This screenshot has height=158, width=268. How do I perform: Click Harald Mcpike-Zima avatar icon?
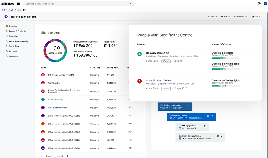139,54
